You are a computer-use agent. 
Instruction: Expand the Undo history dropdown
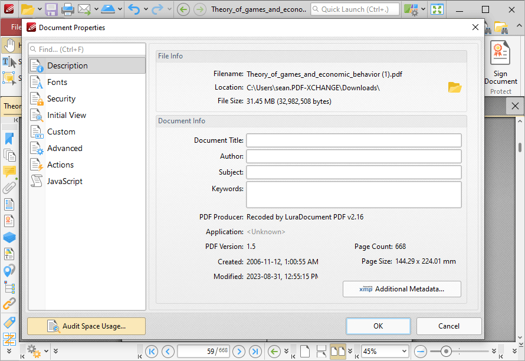146,9
